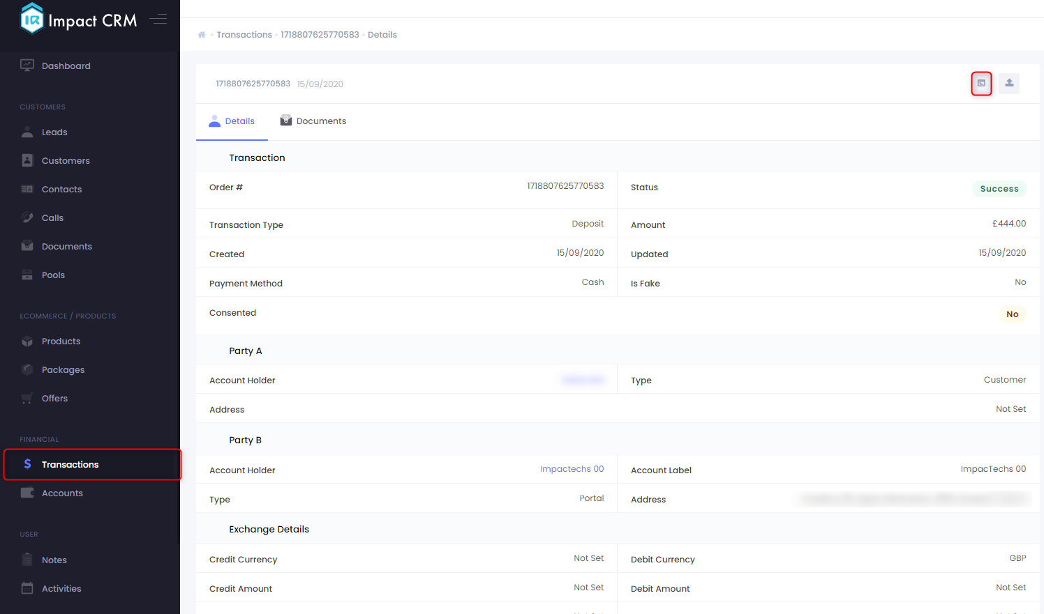Viewport: 1044px width, 614px height.
Task: Navigate to Calls via sidebar icon
Action: pyautogui.click(x=27, y=217)
